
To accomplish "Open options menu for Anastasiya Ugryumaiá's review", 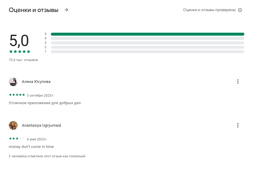I will pos(238,125).
